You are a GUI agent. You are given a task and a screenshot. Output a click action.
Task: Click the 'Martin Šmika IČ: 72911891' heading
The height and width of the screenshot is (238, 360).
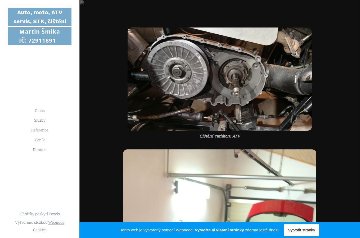(x=40, y=36)
